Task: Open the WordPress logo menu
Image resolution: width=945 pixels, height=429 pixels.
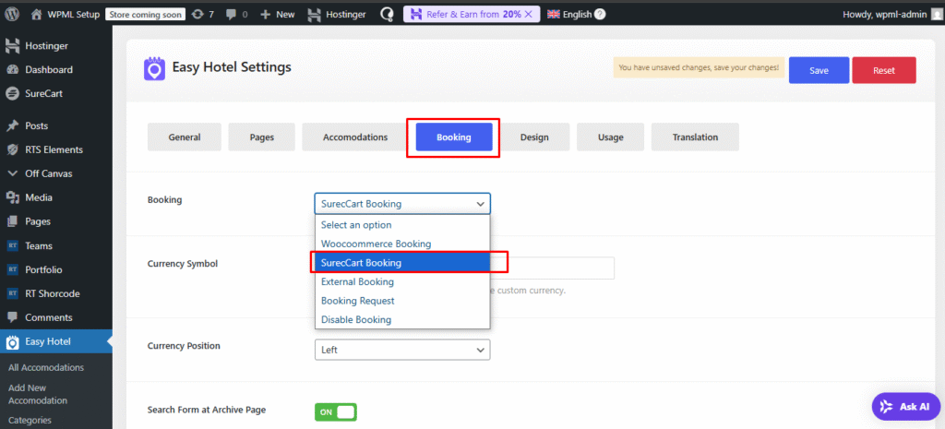Action: point(13,14)
